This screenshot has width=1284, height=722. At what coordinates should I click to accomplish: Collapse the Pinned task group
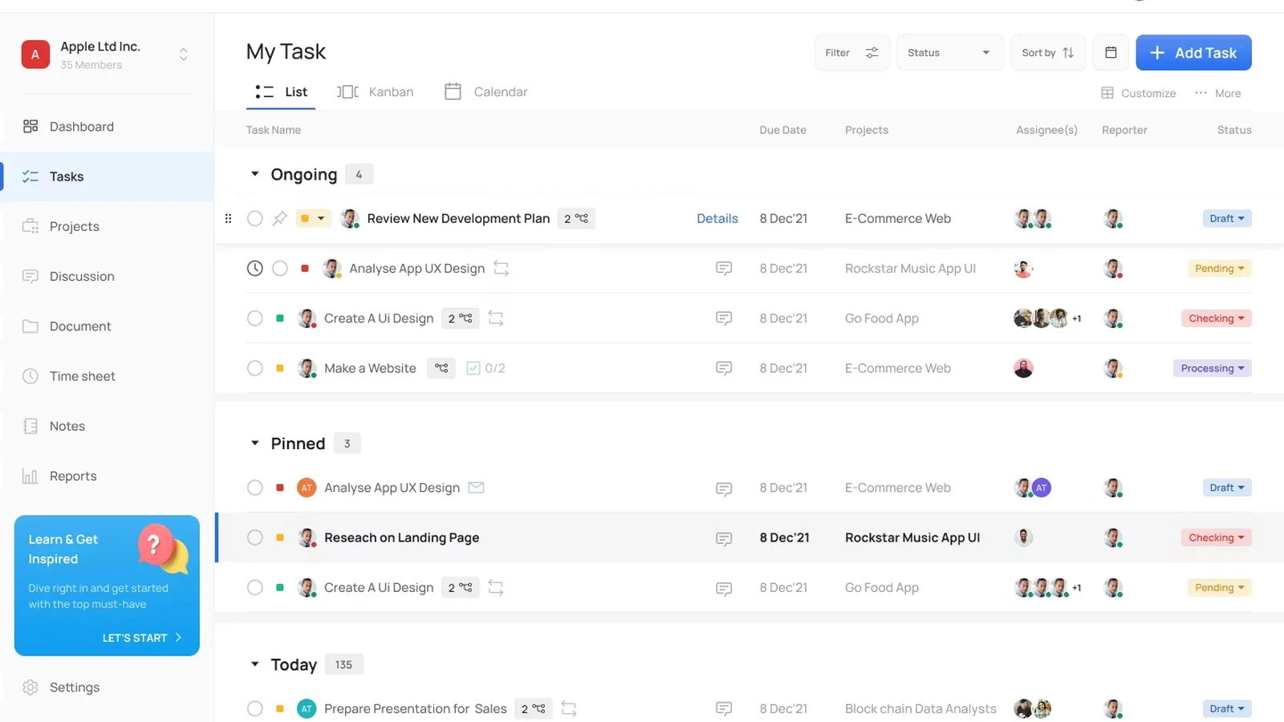click(x=254, y=444)
